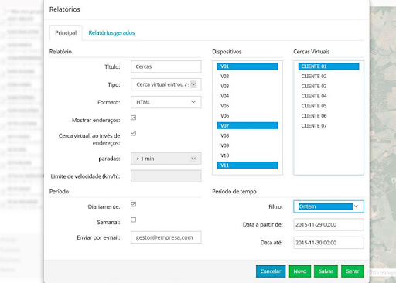Uncheck Cerca virtual ao invés de endereços
This screenshot has width=396, height=283.
pyautogui.click(x=133, y=133)
